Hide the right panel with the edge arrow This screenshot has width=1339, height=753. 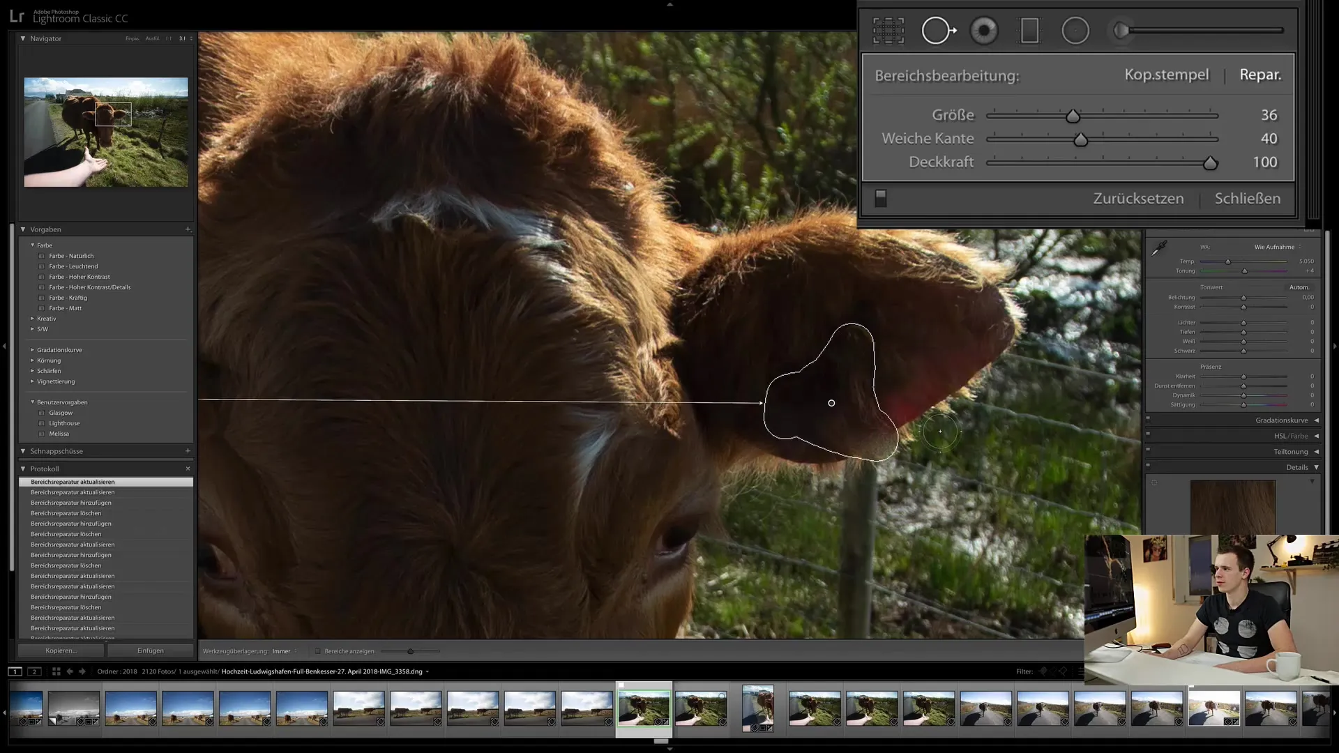pyautogui.click(x=1335, y=346)
